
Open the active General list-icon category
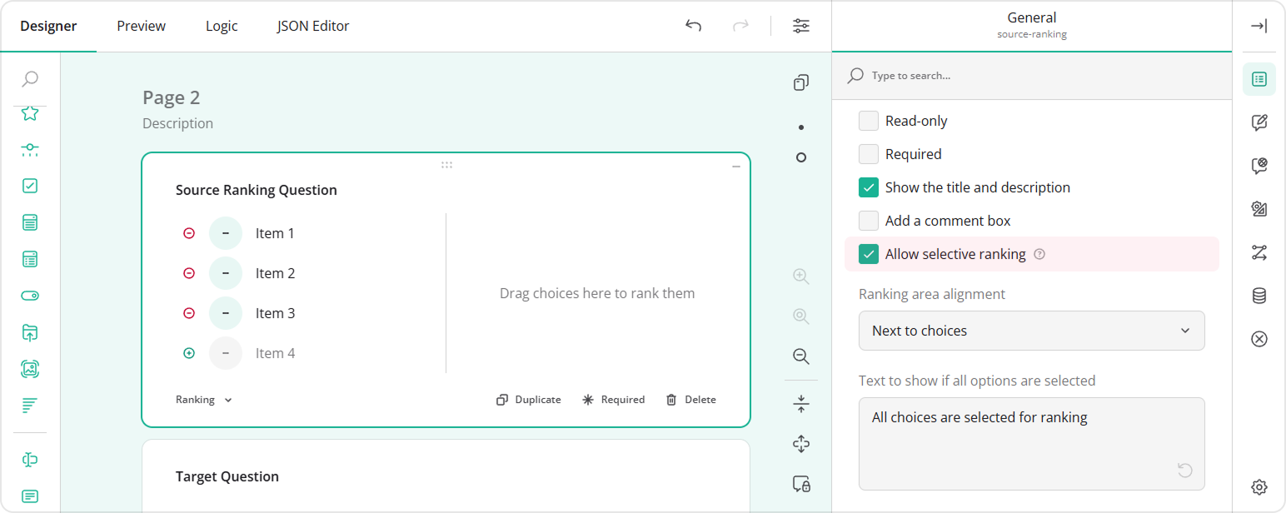(x=1259, y=79)
